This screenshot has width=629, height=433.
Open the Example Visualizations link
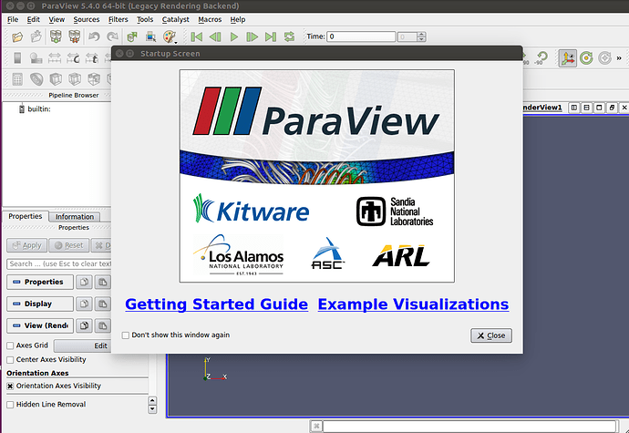[x=413, y=304]
